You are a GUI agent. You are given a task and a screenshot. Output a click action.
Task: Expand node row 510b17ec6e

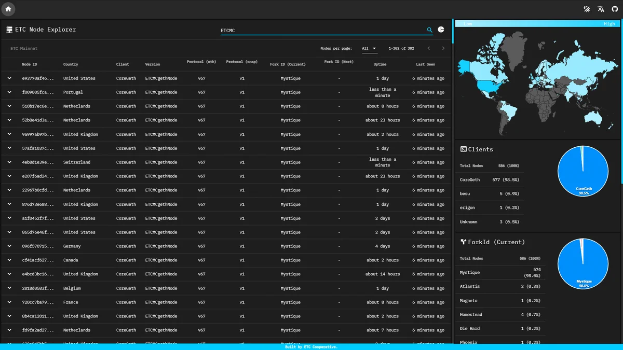(x=9, y=106)
